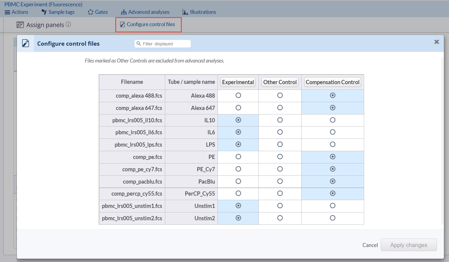This screenshot has height=262, width=449.
Task: Click the Assign panels grid icon
Action: click(20, 25)
